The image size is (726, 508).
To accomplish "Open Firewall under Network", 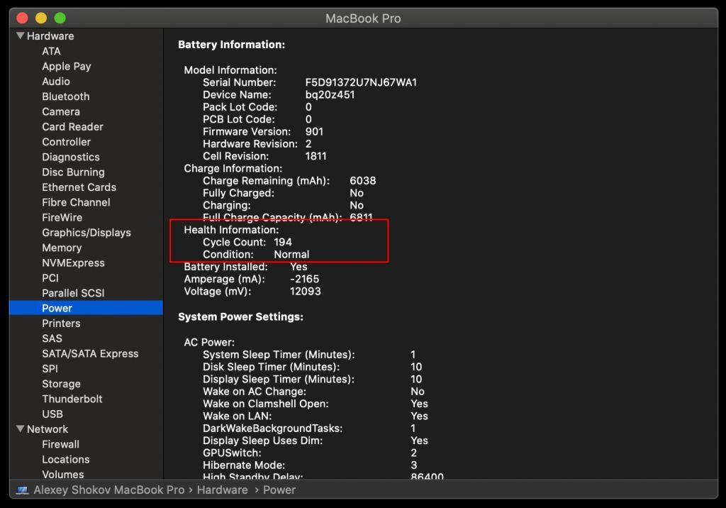I will click(x=60, y=444).
